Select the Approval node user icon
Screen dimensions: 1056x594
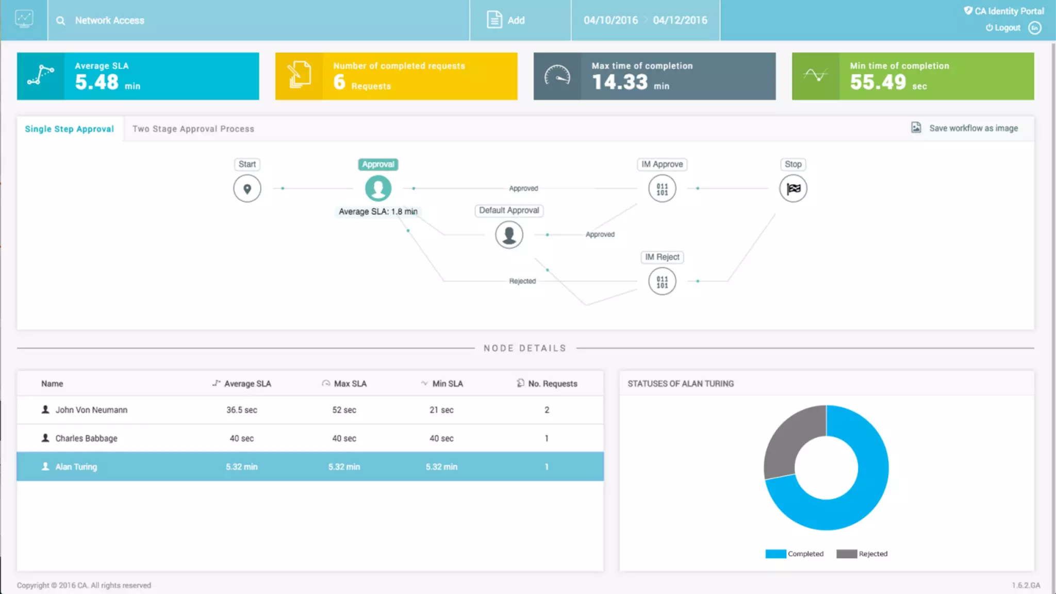point(378,188)
